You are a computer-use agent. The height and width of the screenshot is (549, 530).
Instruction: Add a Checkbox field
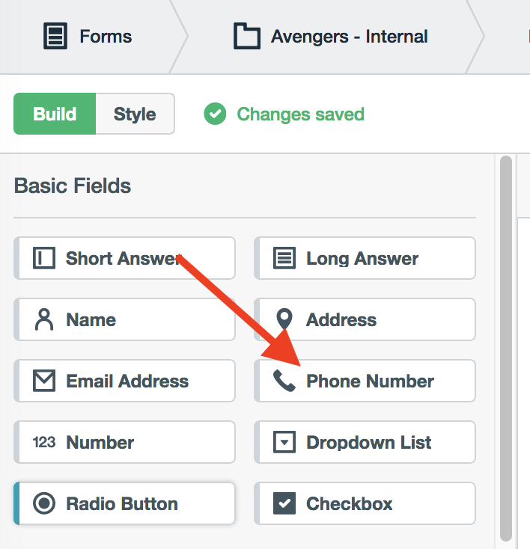click(x=365, y=503)
